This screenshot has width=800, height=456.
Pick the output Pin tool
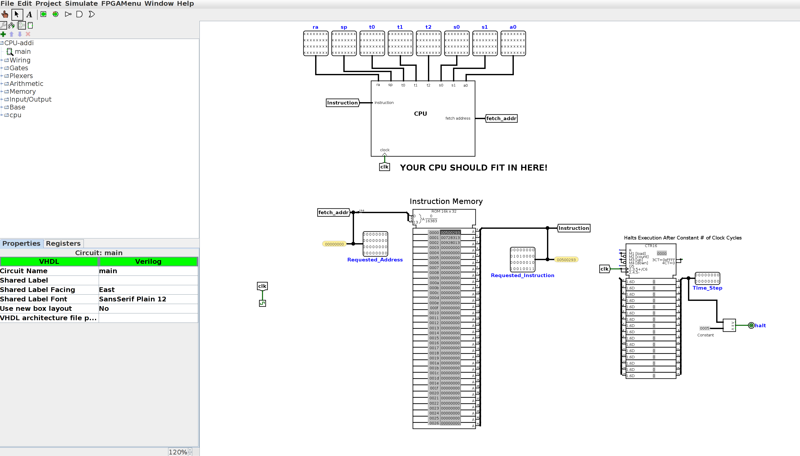coord(55,14)
